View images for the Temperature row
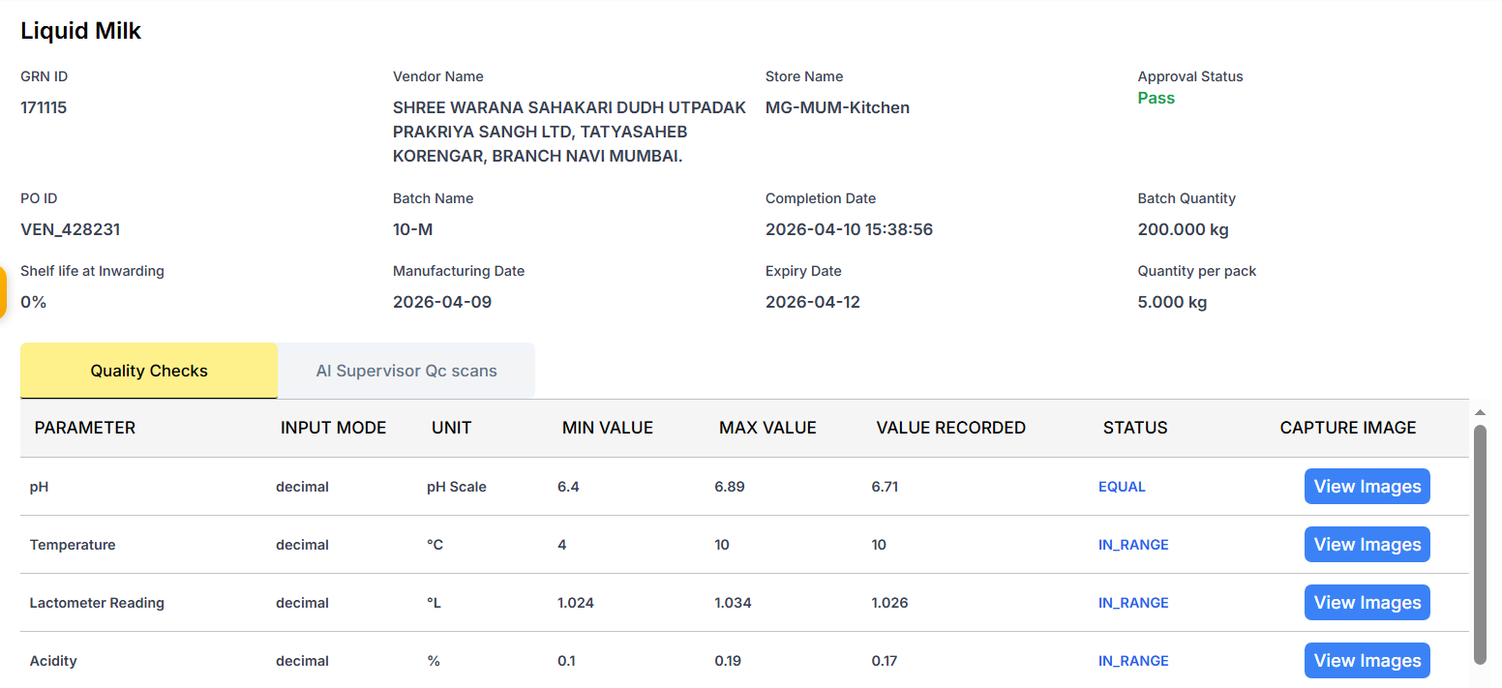This screenshot has width=1502, height=688. (1367, 545)
